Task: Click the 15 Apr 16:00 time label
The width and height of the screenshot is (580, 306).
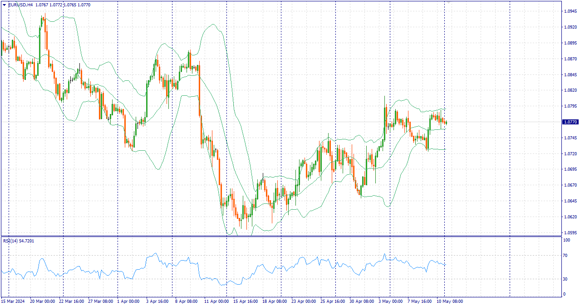Action: tap(246, 301)
